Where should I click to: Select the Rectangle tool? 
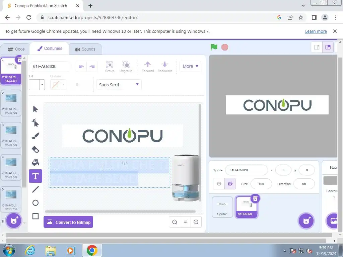36,216
